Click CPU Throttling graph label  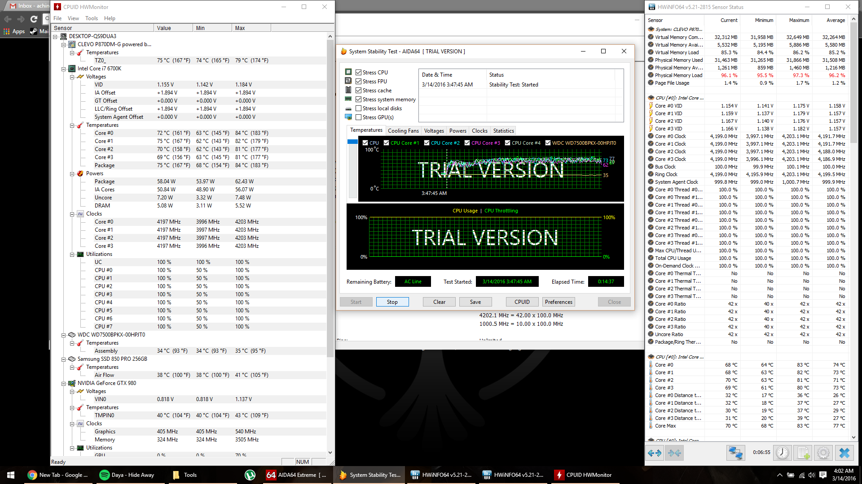pos(501,211)
